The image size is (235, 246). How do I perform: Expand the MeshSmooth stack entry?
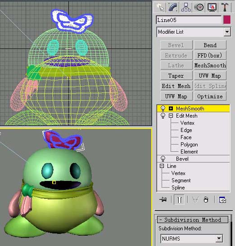tap(171, 108)
